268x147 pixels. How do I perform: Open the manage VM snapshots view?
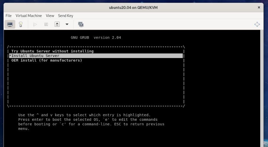[81, 24]
